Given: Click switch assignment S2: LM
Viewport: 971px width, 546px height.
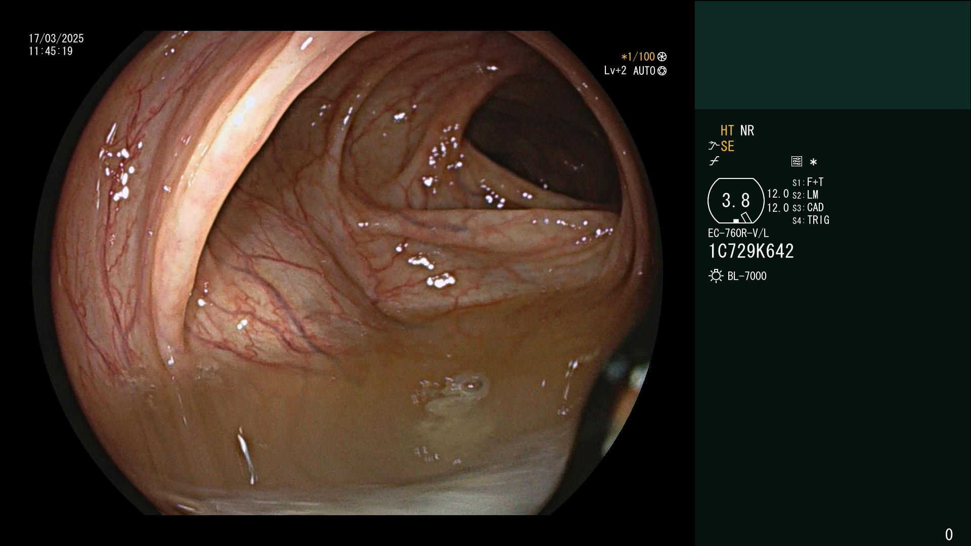Looking at the screenshot, I should (805, 195).
